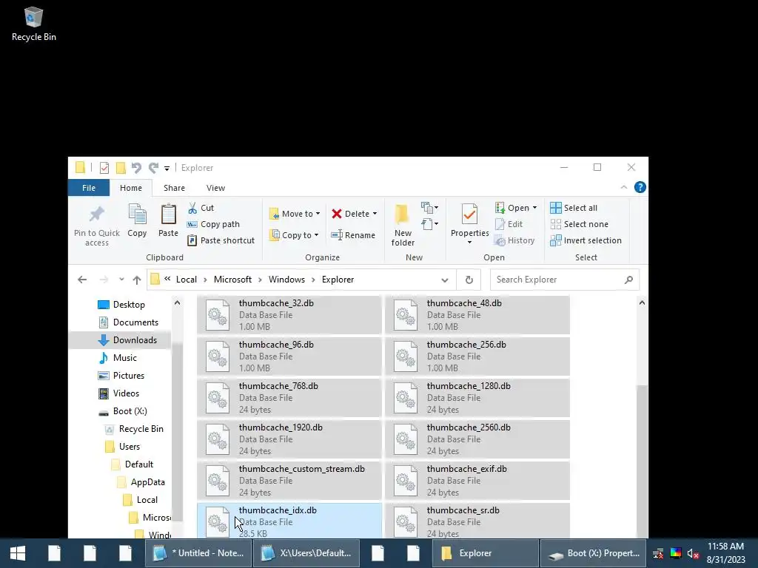Click Invert selection
This screenshot has width=758, height=568.
586,240
